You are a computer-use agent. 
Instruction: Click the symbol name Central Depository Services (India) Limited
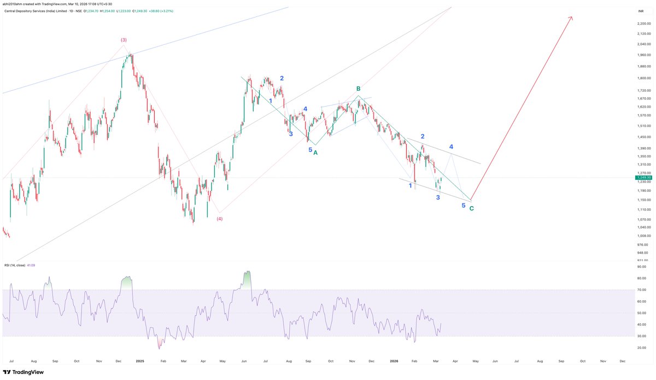click(x=38, y=10)
